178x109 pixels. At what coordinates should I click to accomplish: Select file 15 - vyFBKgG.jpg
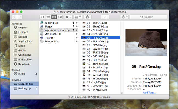pos(101,75)
